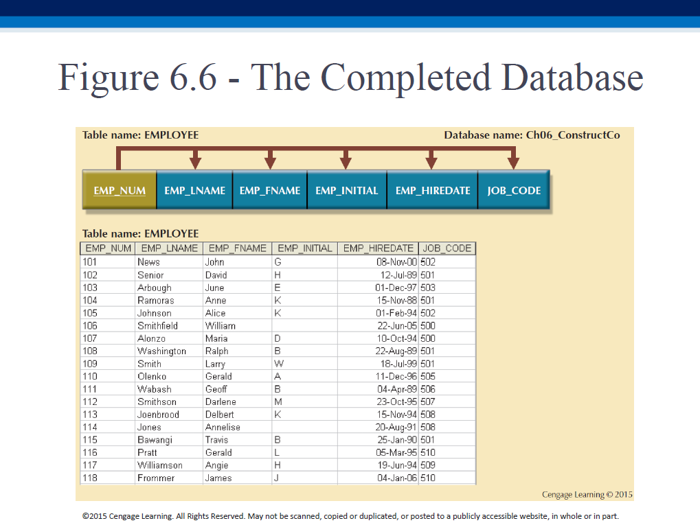The height and width of the screenshot is (523, 700).
Task: Click hire date cell '05-Mar-95'
Action: coord(378,452)
